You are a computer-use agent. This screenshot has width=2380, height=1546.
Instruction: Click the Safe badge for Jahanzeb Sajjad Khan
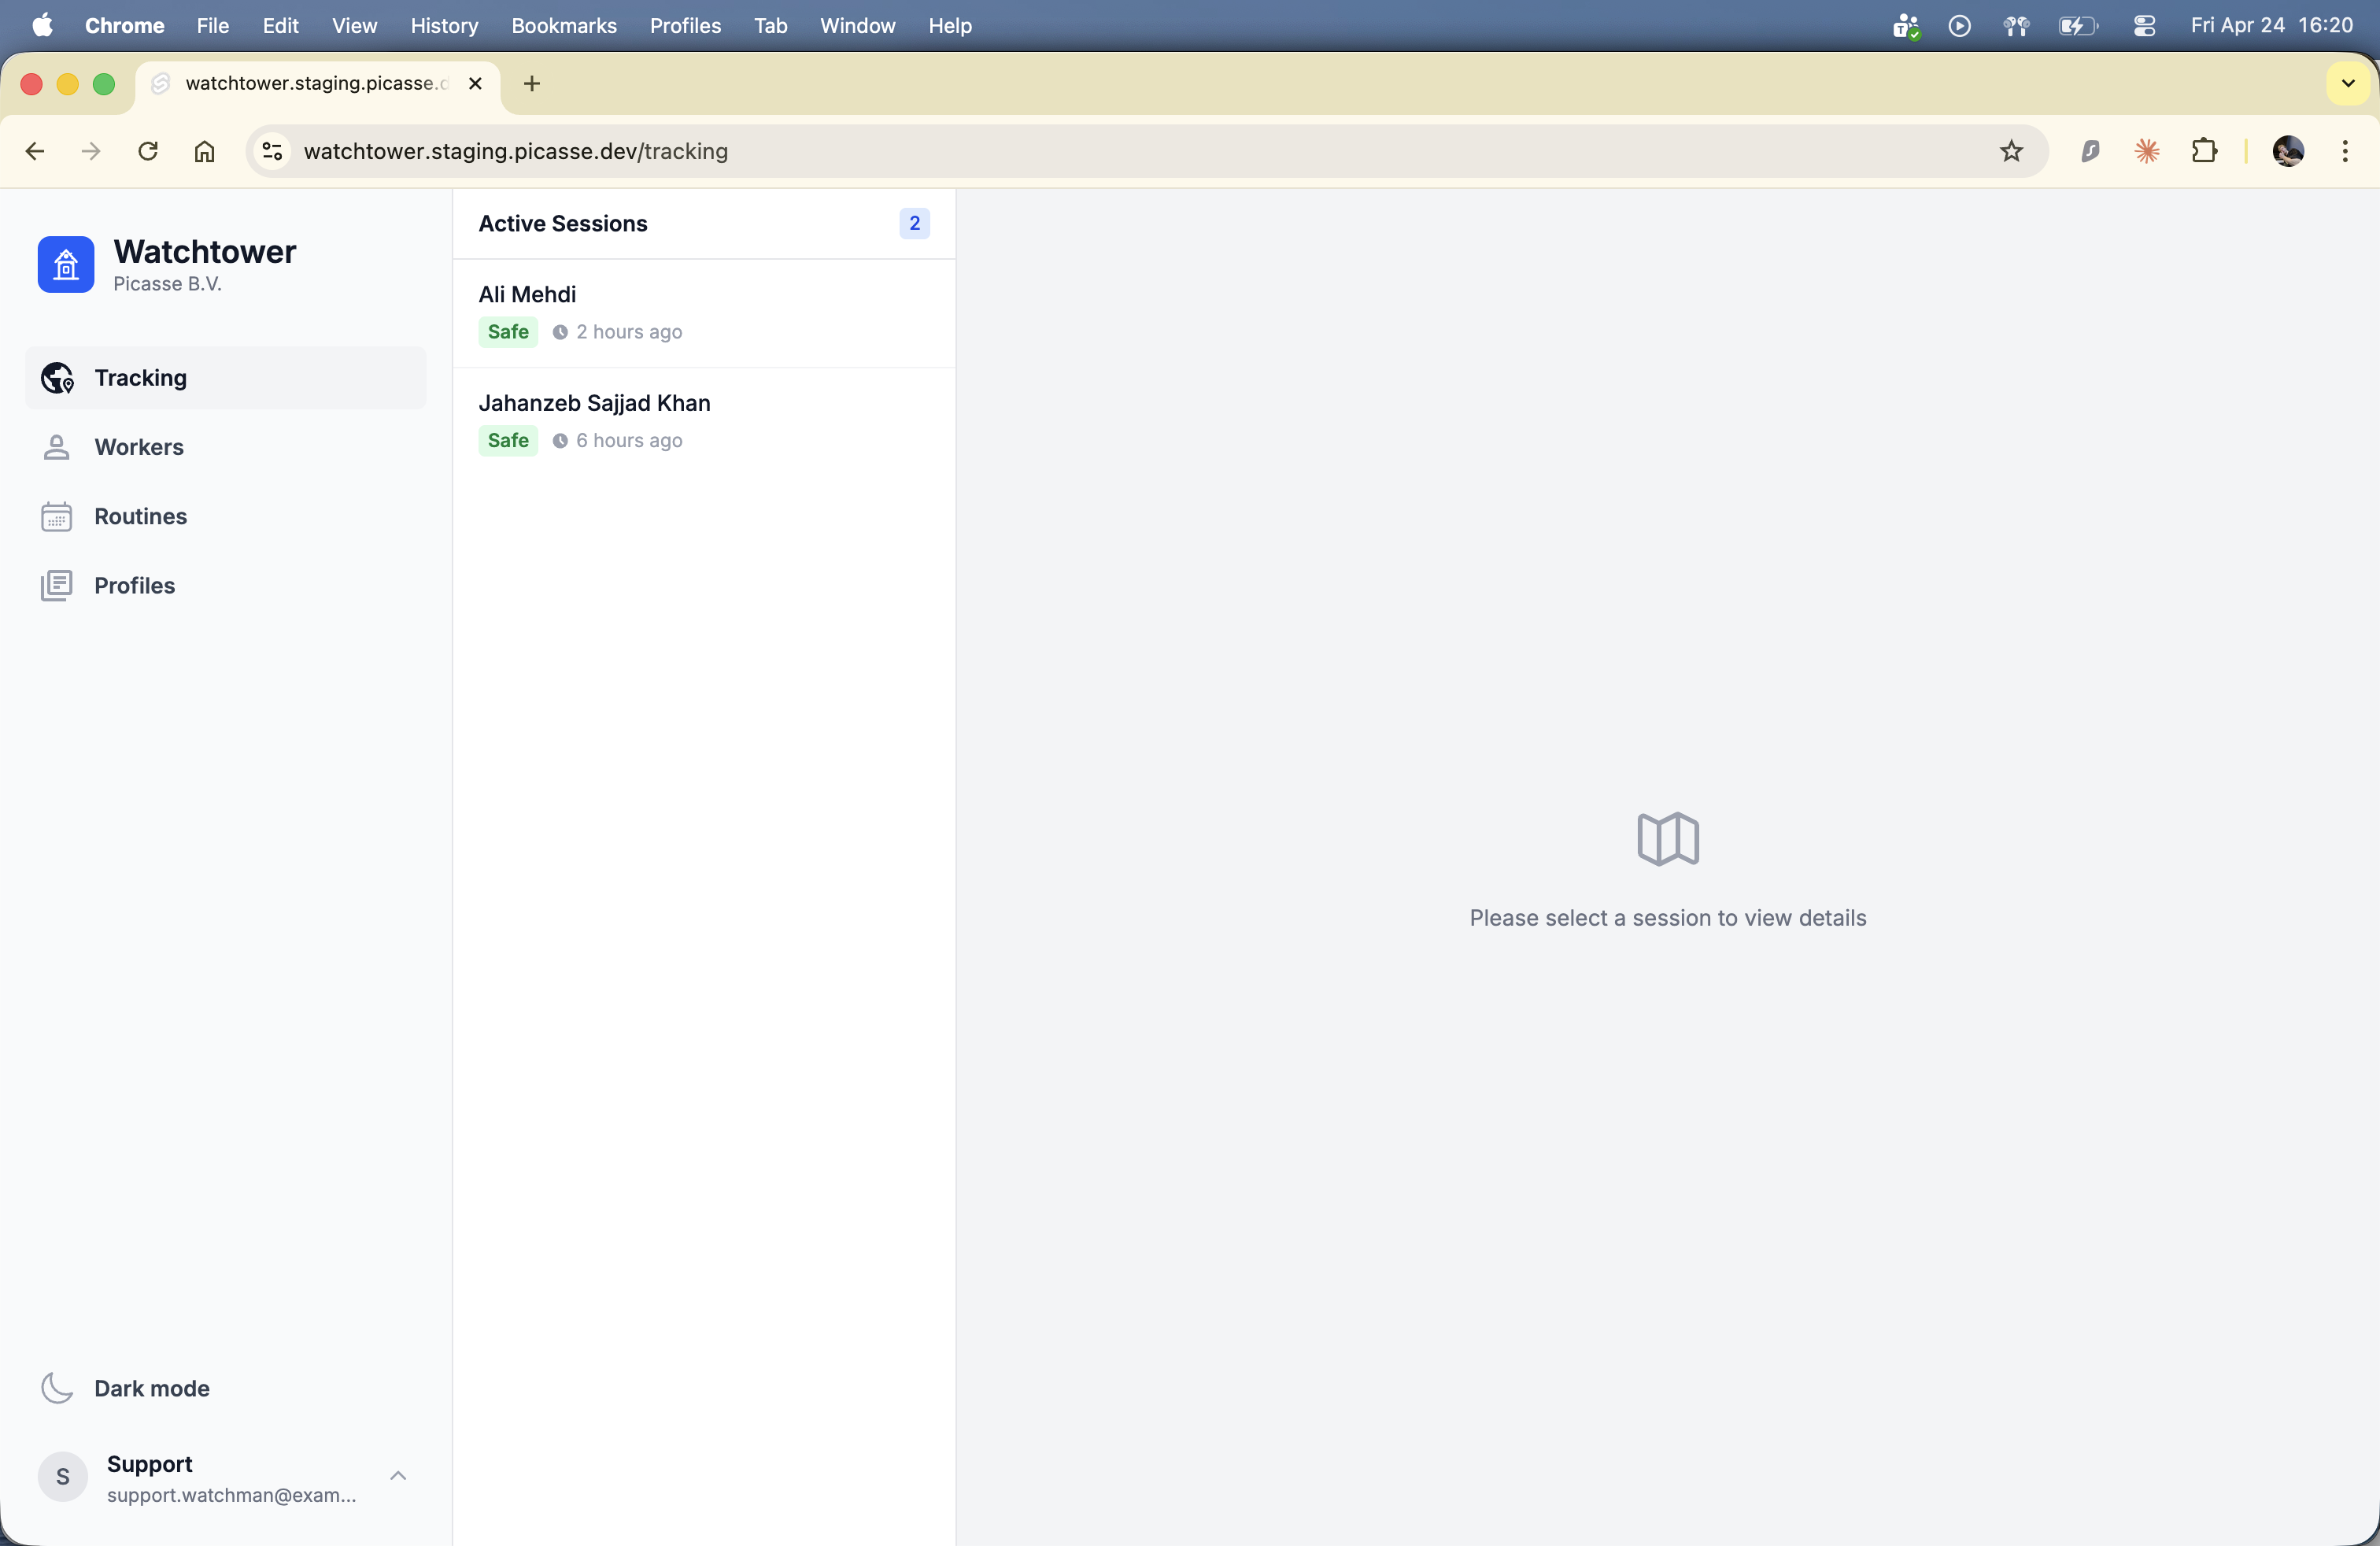tap(508, 441)
